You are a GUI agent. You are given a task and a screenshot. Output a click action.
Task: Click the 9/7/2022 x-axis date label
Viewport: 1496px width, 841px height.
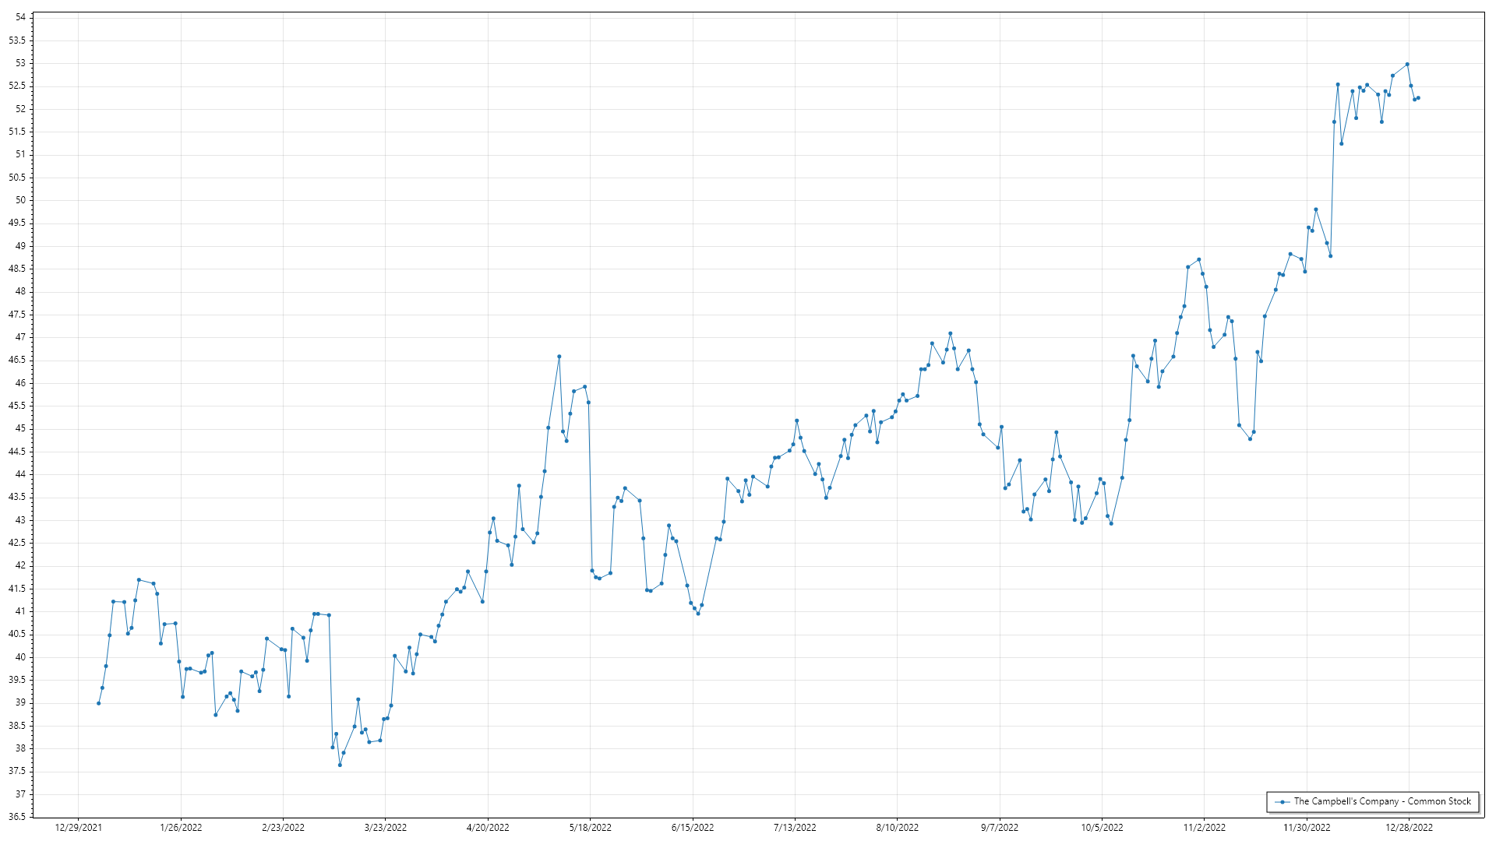[1000, 828]
